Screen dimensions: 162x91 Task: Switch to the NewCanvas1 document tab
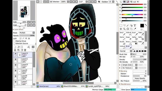click(x=48, y=86)
